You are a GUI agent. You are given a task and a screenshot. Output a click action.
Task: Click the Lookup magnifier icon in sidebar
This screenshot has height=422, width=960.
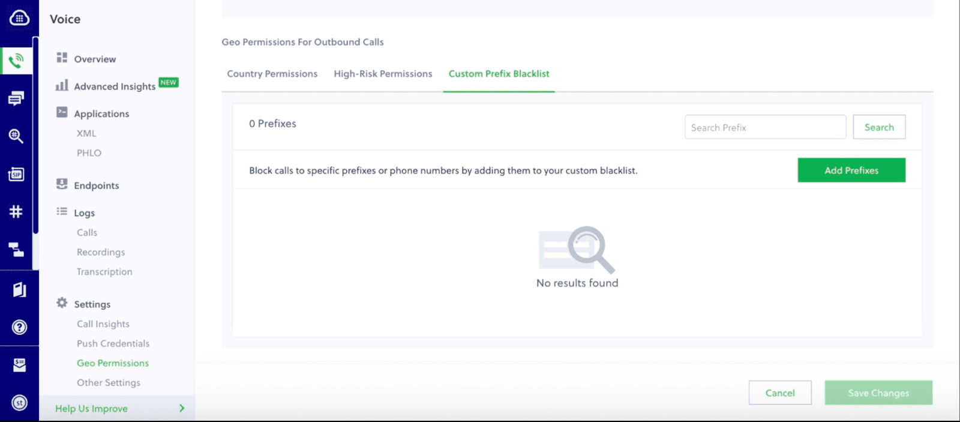click(x=16, y=136)
